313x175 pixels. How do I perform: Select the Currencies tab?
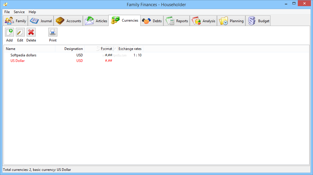point(124,20)
